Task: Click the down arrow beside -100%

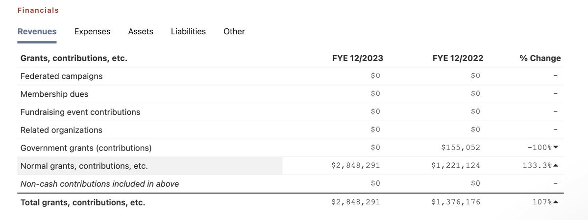Action: pyautogui.click(x=556, y=148)
